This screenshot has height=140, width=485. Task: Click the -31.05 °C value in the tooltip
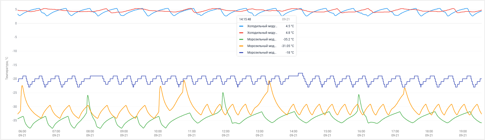(288, 46)
